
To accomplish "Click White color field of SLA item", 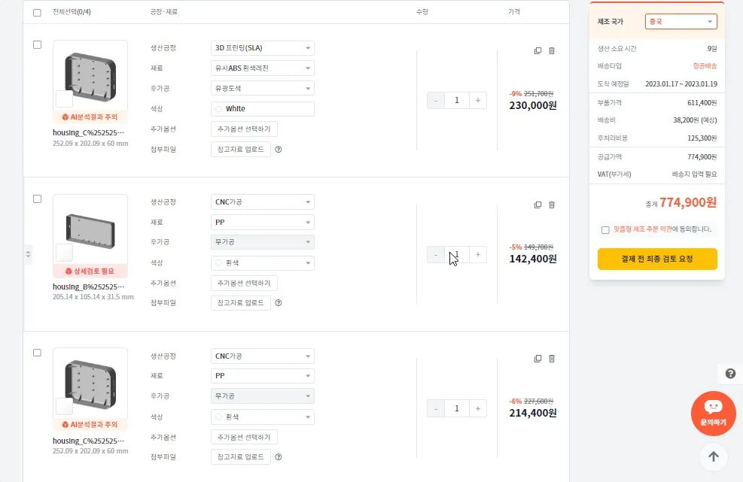I will [x=263, y=109].
